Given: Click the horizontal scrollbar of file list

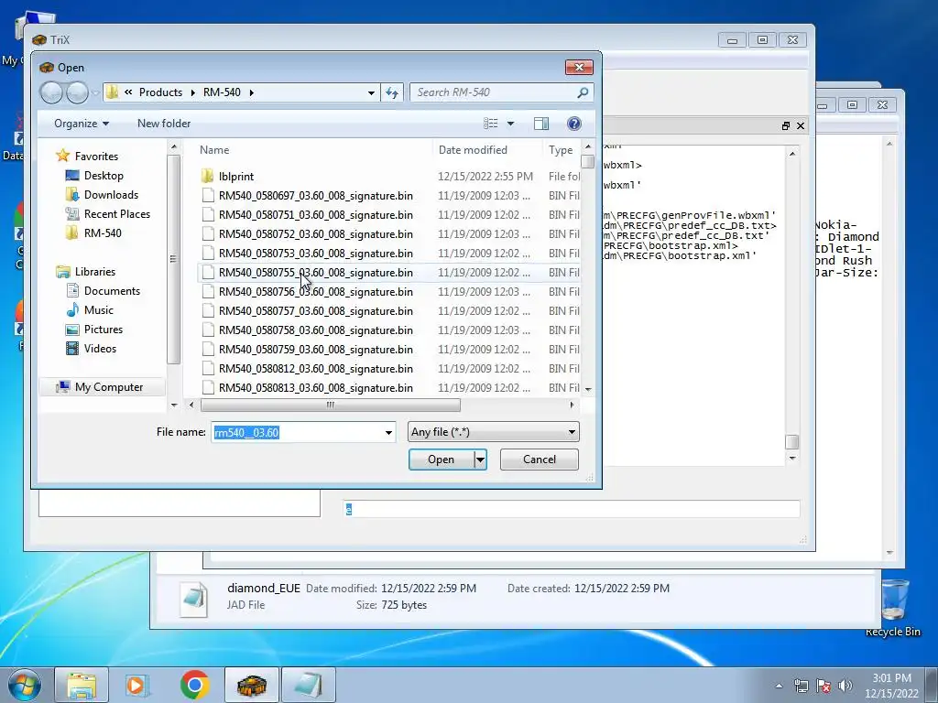Looking at the screenshot, I should pyautogui.click(x=330, y=405).
